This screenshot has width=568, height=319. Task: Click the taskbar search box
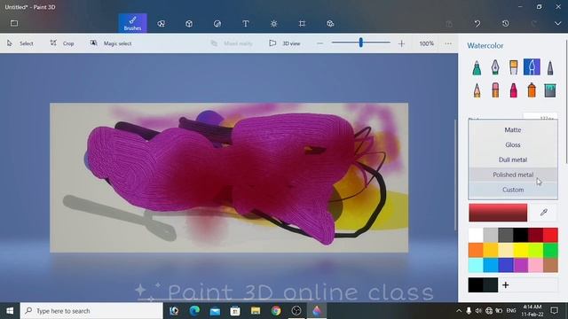click(91, 311)
